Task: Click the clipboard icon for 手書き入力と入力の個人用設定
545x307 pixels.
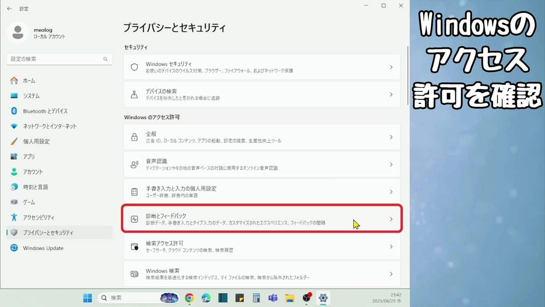Action: click(x=135, y=192)
